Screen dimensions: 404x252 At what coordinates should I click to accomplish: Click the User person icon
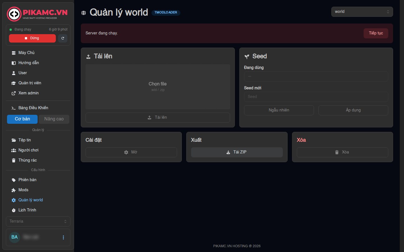coord(13,73)
